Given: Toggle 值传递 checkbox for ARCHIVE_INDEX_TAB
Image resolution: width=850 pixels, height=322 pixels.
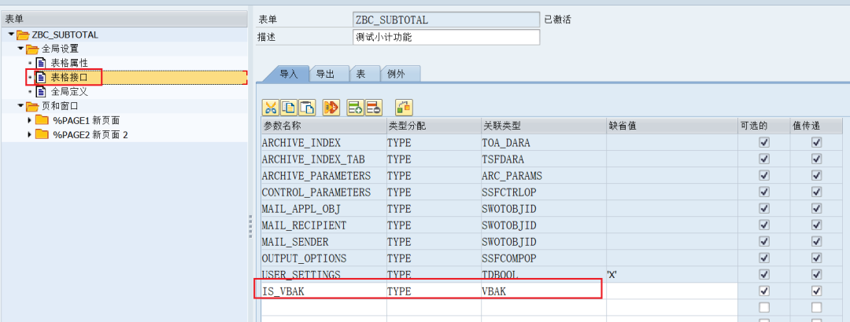Looking at the screenshot, I should 816,159.
